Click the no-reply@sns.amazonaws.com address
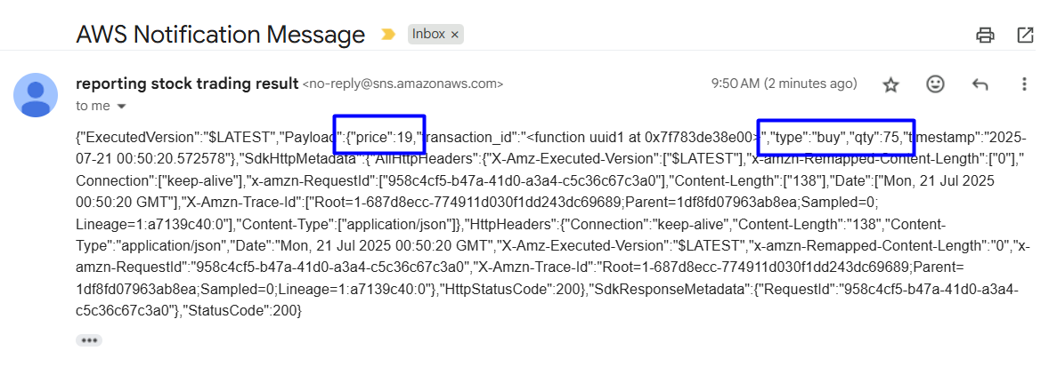Viewport: 1057px width, 391px height. point(402,84)
